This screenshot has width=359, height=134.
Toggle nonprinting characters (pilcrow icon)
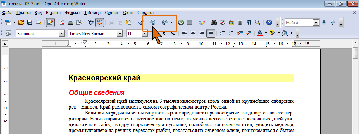tap(249, 22)
